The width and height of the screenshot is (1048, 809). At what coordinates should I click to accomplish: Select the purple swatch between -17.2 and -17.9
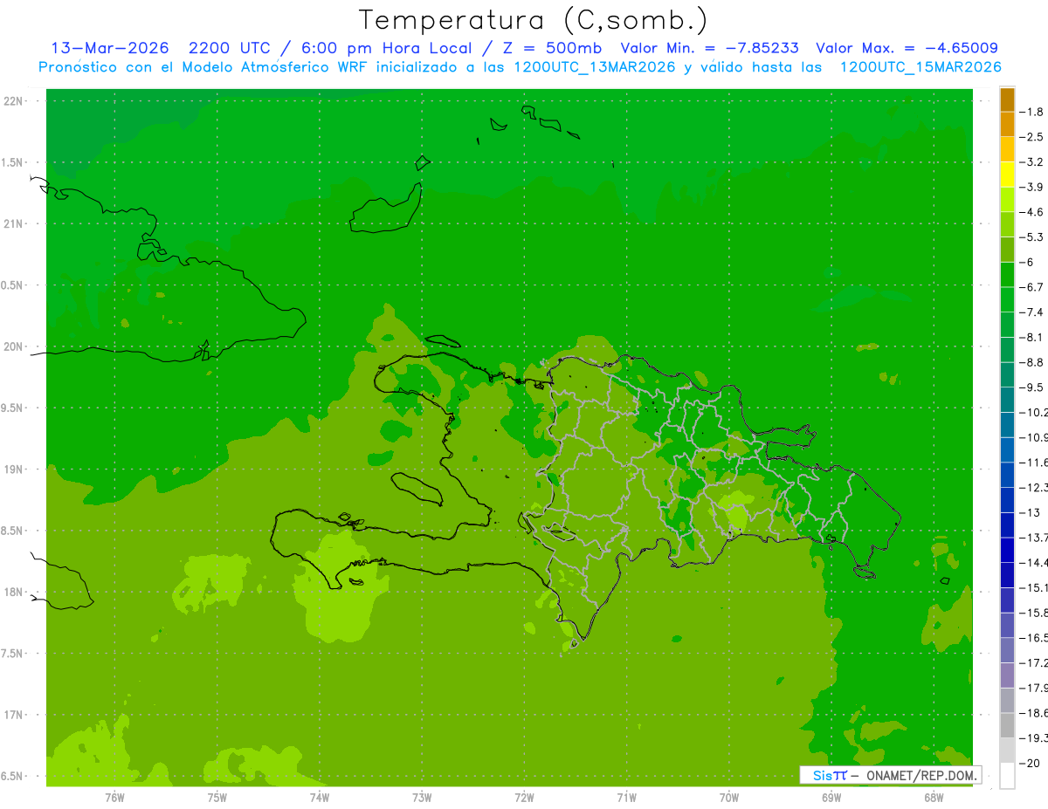pos(1007,675)
